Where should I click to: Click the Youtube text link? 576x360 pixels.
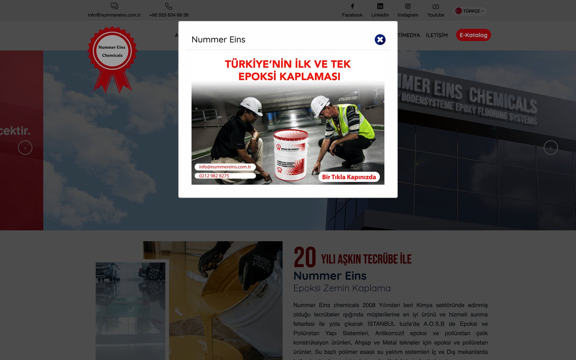[435, 15]
